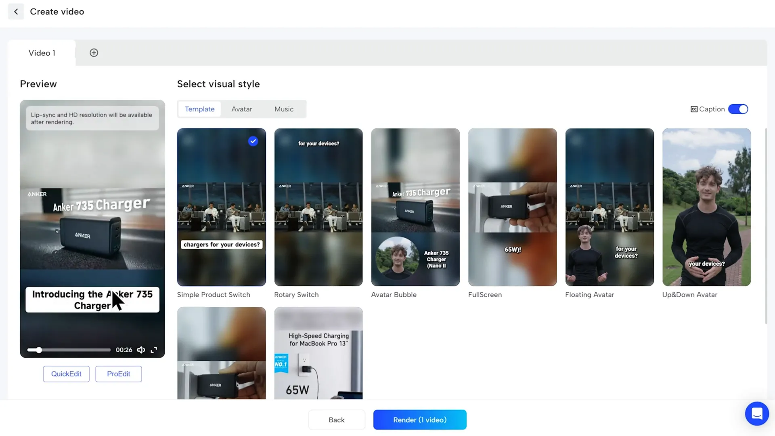The height and width of the screenshot is (436, 775).
Task: Click the CC caption icon
Action: coord(694,109)
